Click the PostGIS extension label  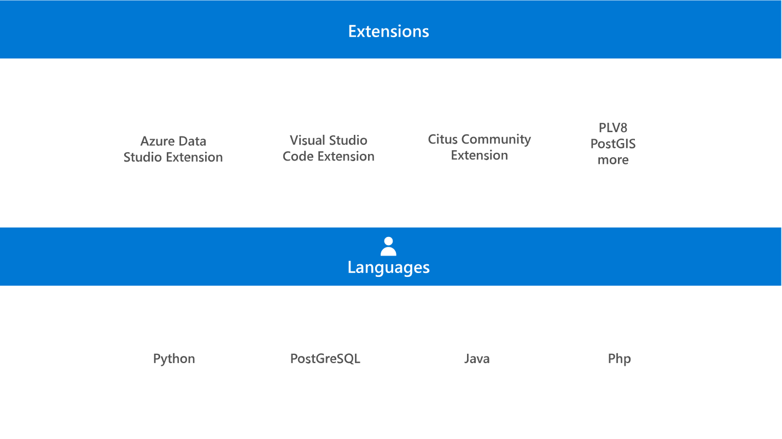[x=612, y=144]
